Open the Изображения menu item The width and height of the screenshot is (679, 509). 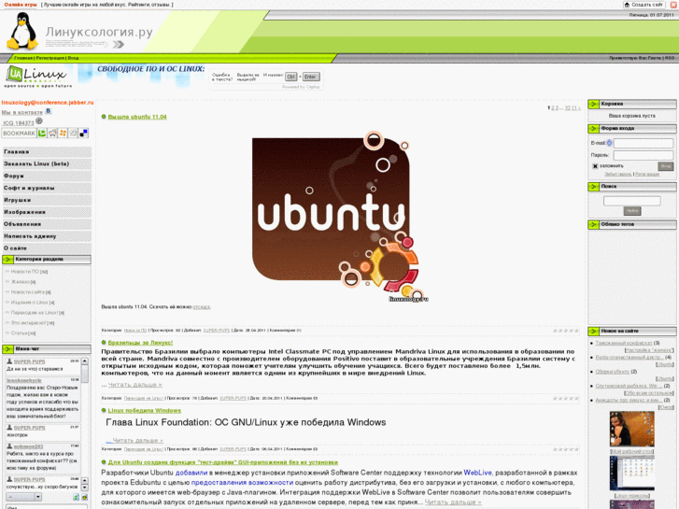[x=47, y=212]
